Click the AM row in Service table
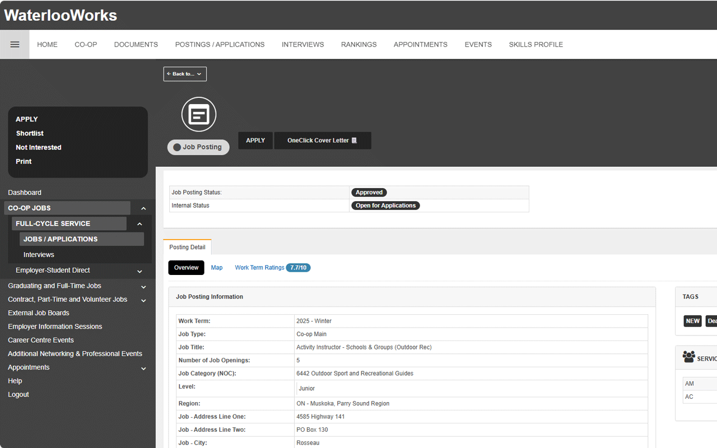The image size is (717, 448). (700, 384)
